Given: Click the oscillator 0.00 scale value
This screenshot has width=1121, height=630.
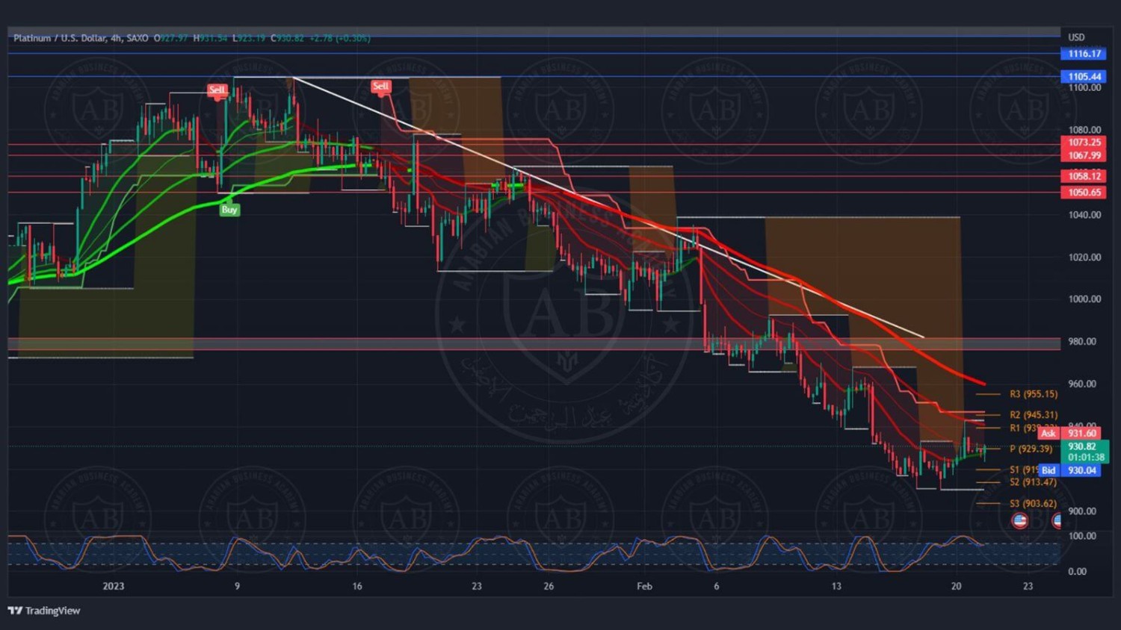Looking at the screenshot, I should pyautogui.click(x=1077, y=572).
